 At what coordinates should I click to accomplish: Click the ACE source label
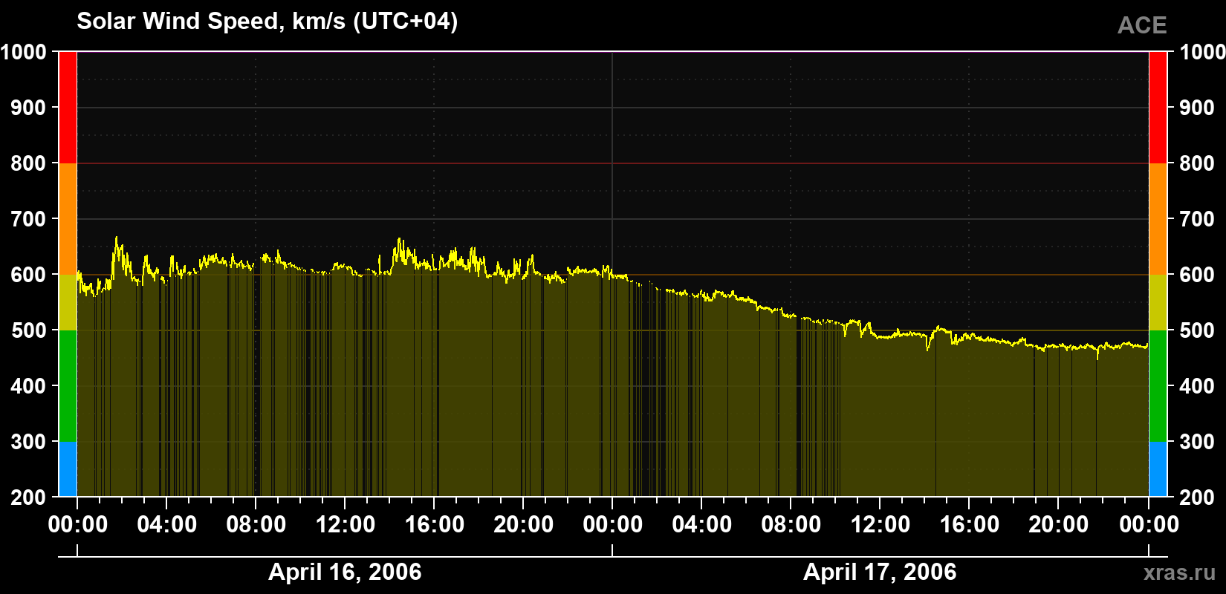(x=1142, y=26)
